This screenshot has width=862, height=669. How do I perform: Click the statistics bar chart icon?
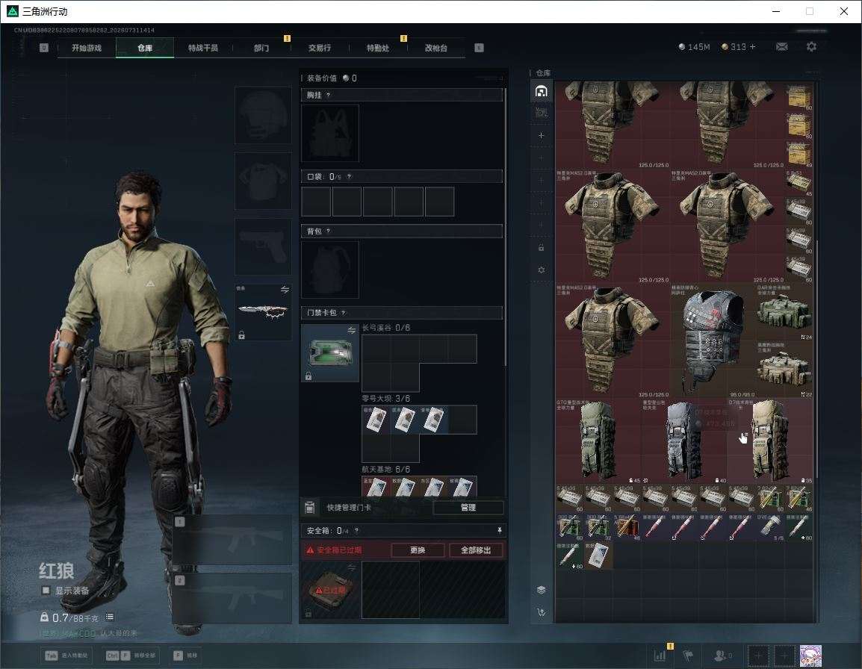[660, 656]
